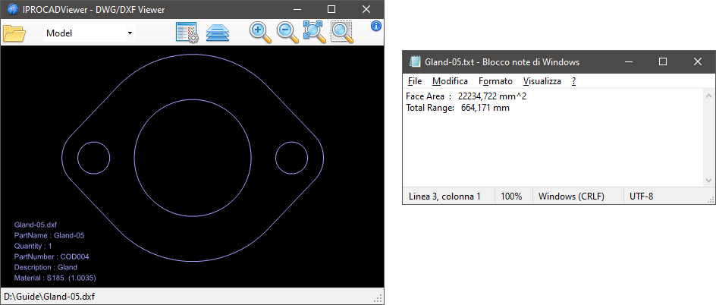Click the 'Total Range: 664,171 mm' line
Image resolution: width=716 pixels, height=305 pixels.
(457, 108)
